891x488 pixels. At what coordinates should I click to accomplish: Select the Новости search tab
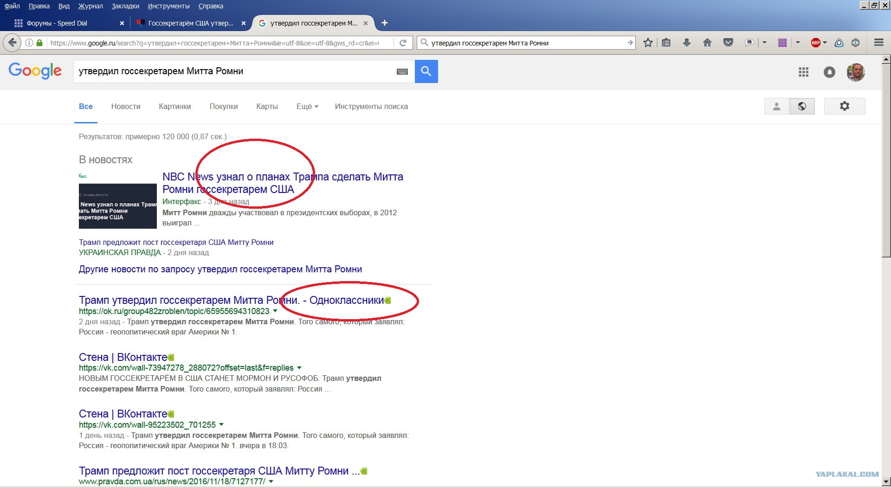point(126,107)
